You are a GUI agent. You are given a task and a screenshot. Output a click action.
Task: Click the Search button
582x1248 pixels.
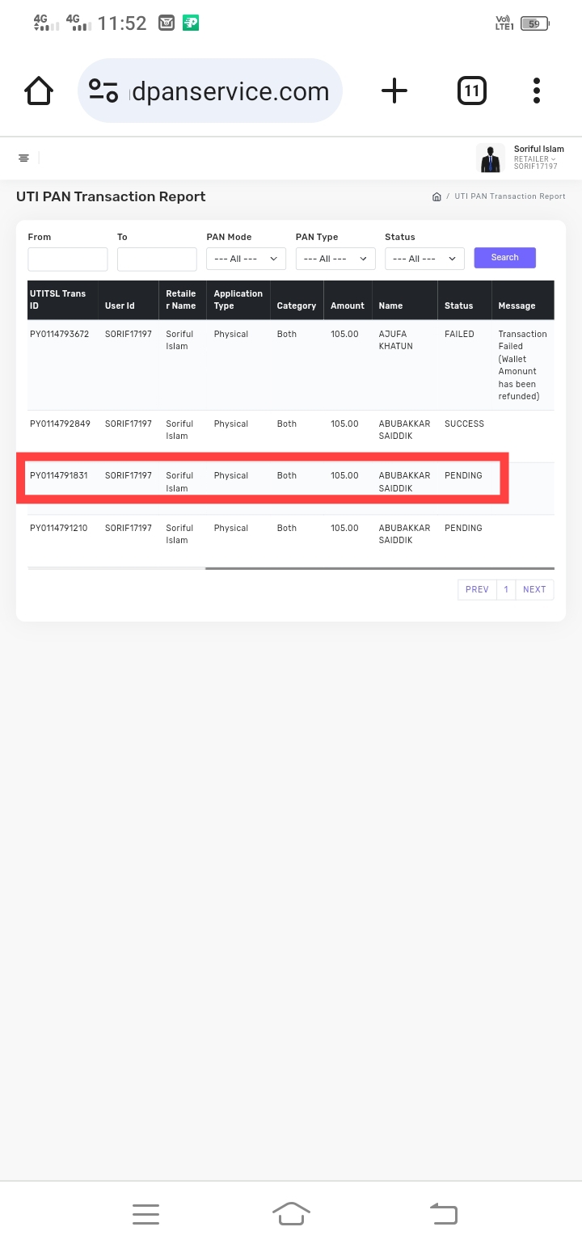point(504,258)
